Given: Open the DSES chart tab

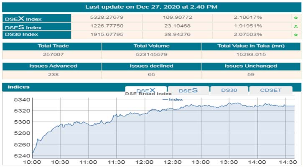Looking at the screenshot, I should point(188,90).
